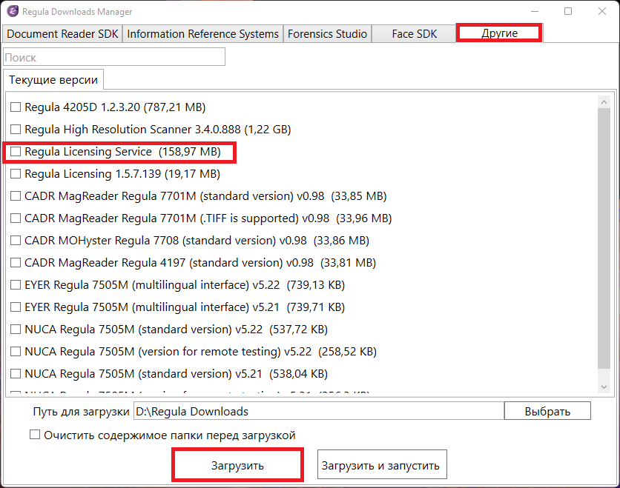
Task: Maximize the Regula Downloads Manager window
Action: tap(568, 11)
